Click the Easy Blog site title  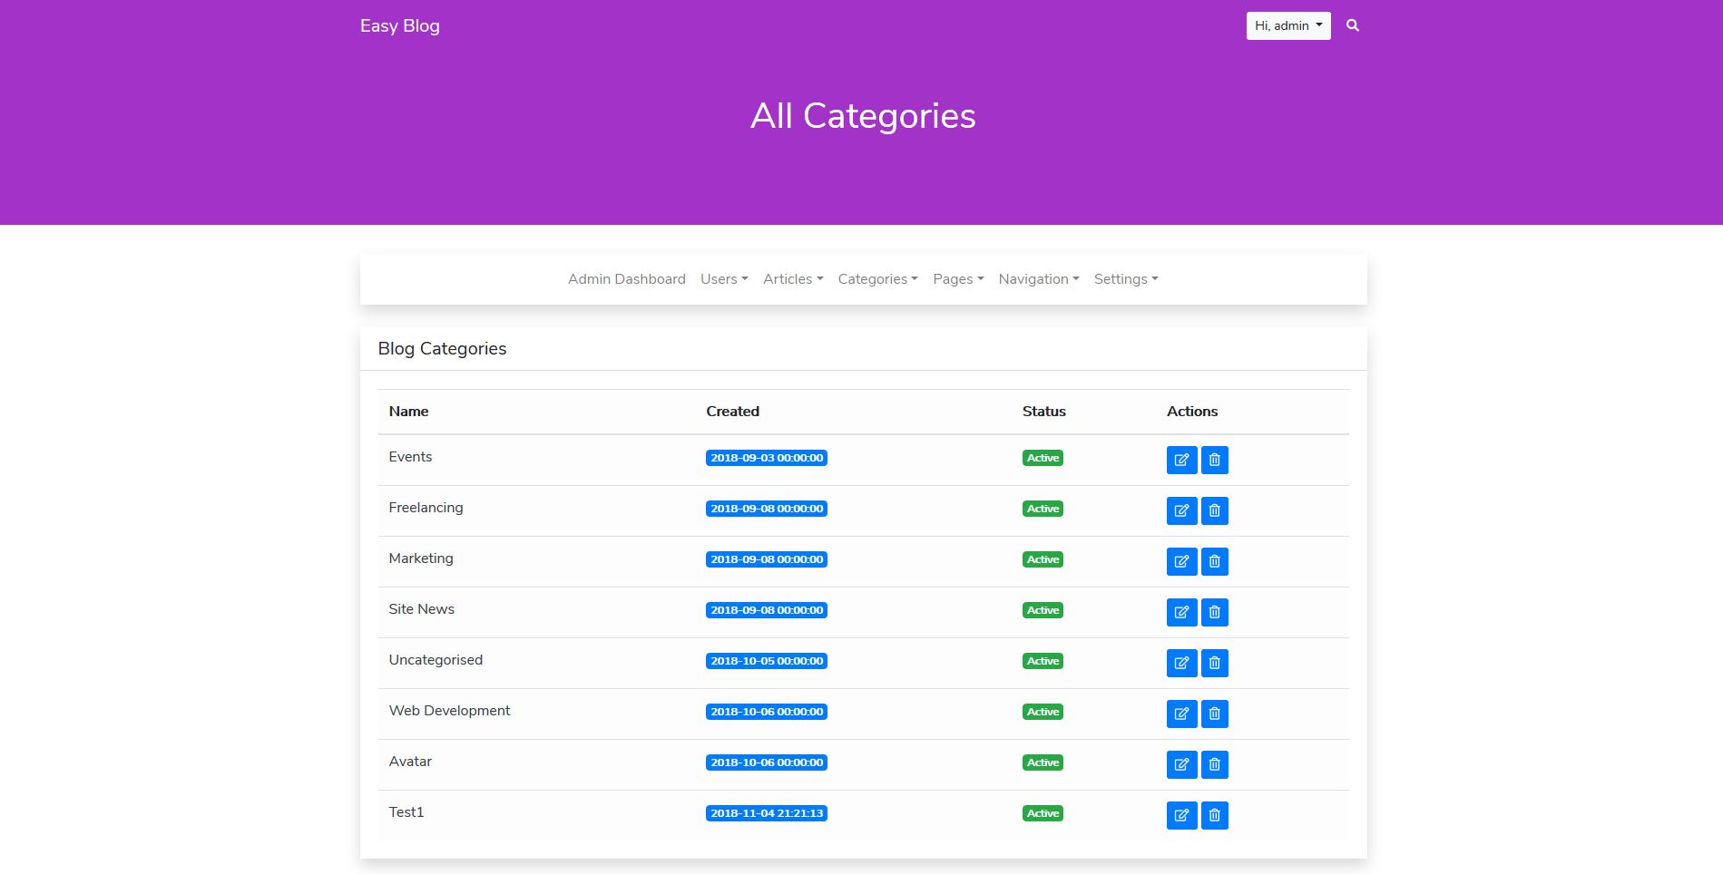pos(399,25)
